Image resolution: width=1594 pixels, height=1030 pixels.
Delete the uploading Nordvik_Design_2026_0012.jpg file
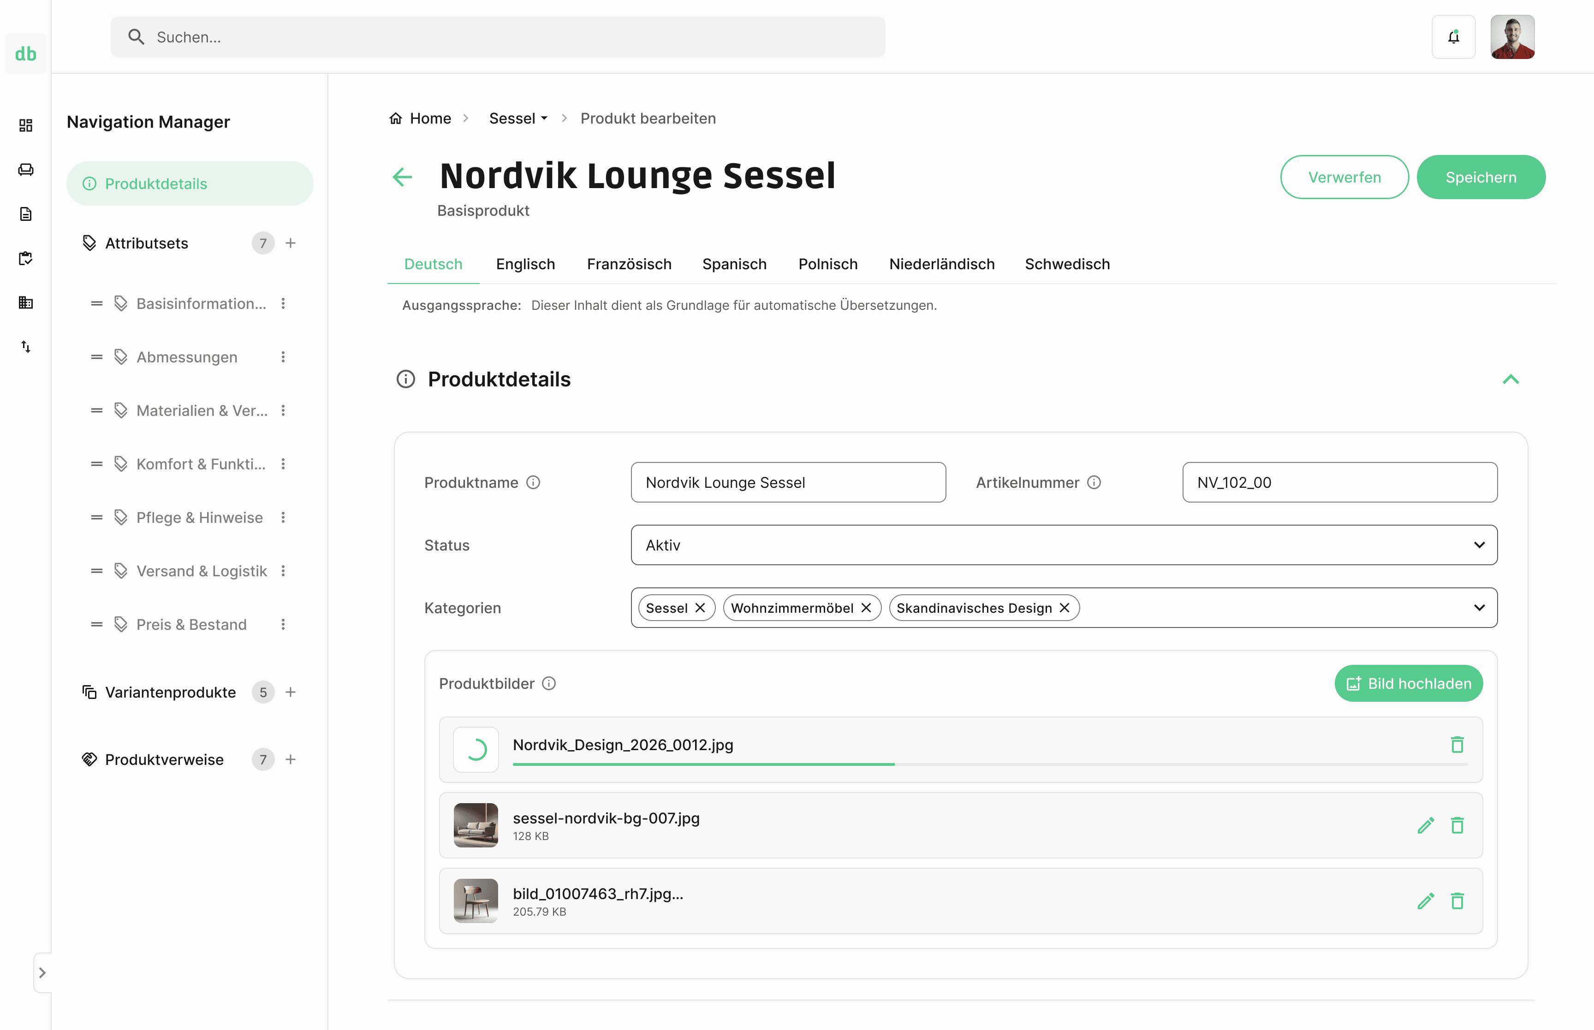coord(1457,745)
